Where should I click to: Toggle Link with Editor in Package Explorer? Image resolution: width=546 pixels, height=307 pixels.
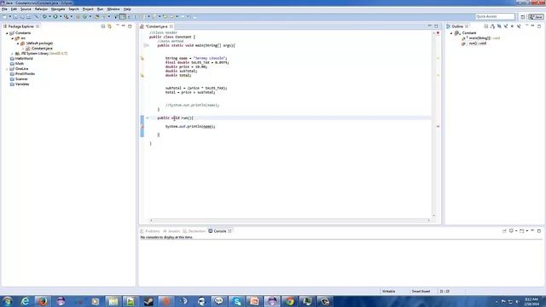click(x=110, y=26)
